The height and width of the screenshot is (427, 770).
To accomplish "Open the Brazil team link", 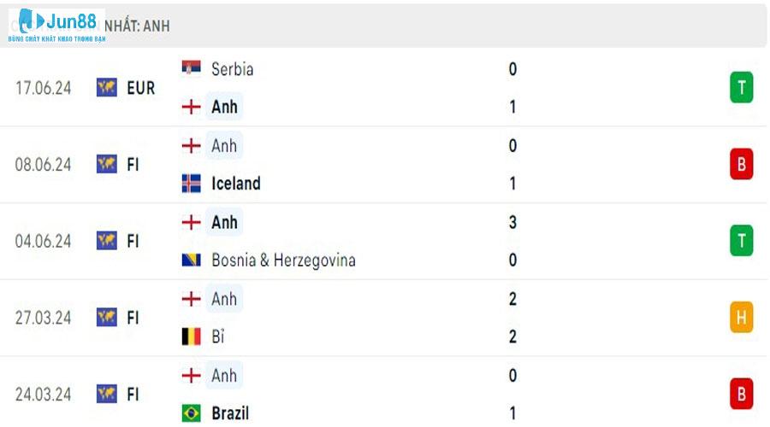I will click(x=230, y=413).
